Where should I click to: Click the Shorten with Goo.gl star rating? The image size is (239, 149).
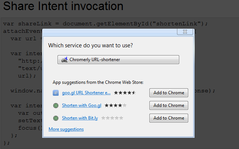coord(115,105)
